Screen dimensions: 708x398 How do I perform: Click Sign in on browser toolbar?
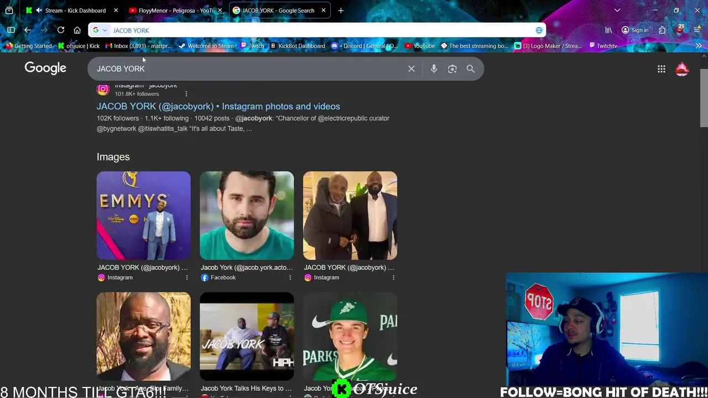pyautogui.click(x=635, y=30)
